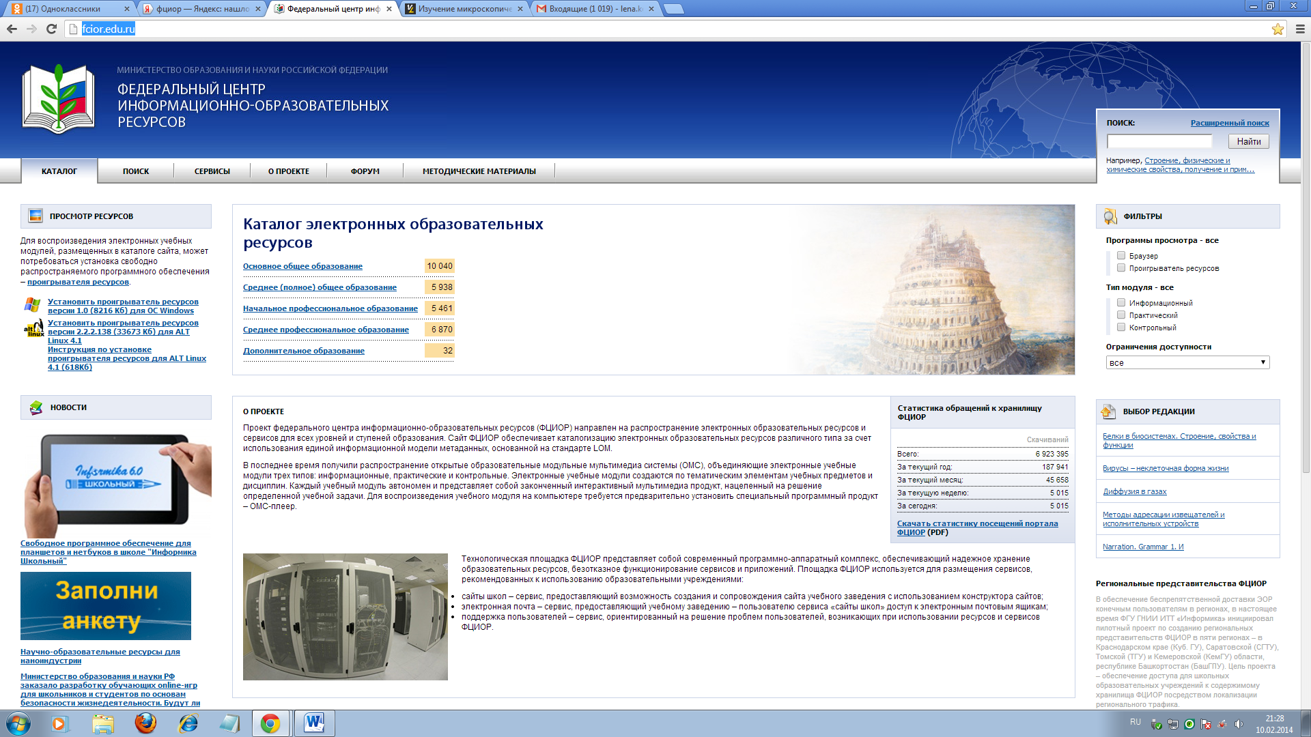Click into the site search text field
The height and width of the screenshot is (737, 1311).
pos(1159,141)
